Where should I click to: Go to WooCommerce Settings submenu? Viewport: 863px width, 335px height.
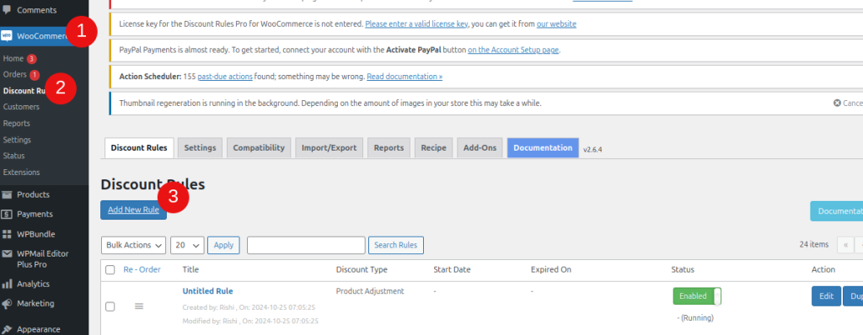point(17,140)
